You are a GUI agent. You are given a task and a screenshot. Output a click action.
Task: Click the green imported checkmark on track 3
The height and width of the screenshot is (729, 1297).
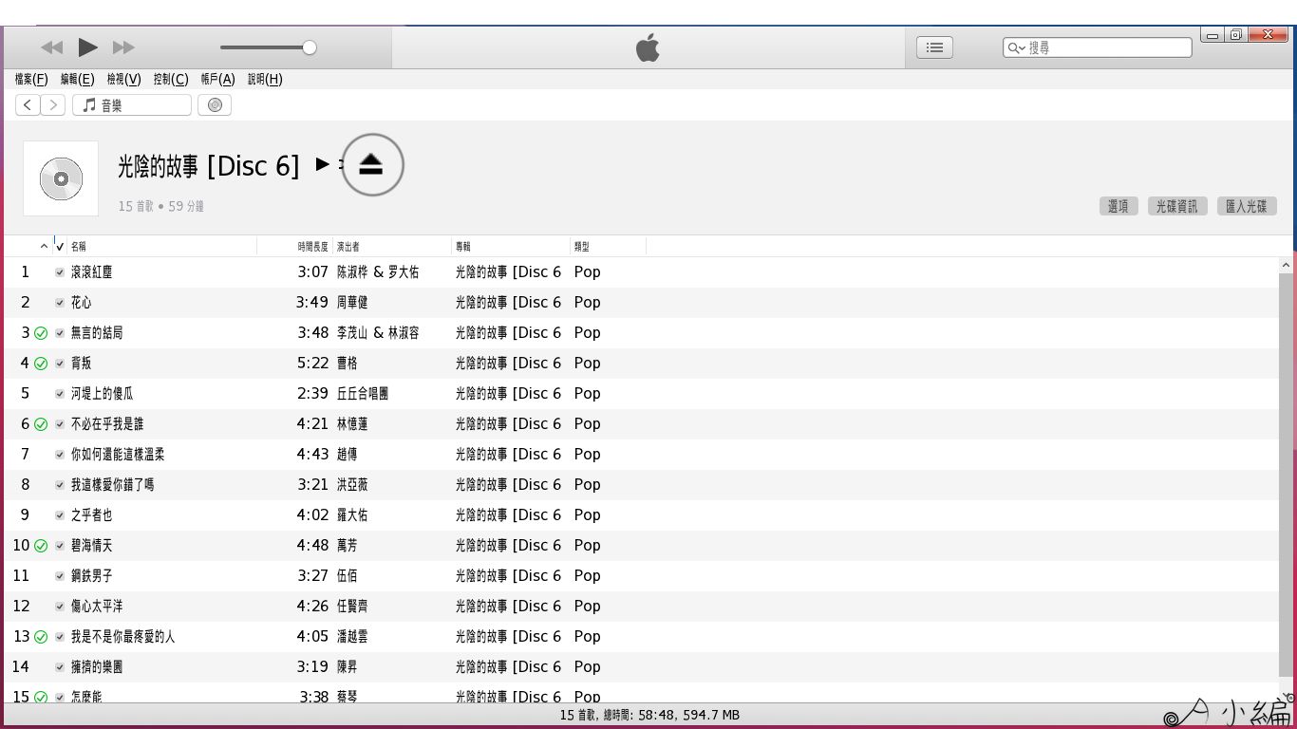(x=41, y=333)
